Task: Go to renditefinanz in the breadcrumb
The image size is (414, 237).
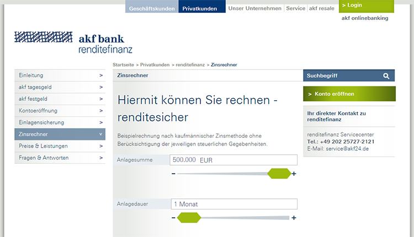Action: [190, 65]
